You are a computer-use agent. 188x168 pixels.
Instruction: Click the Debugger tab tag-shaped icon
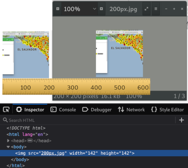coord(85,109)
